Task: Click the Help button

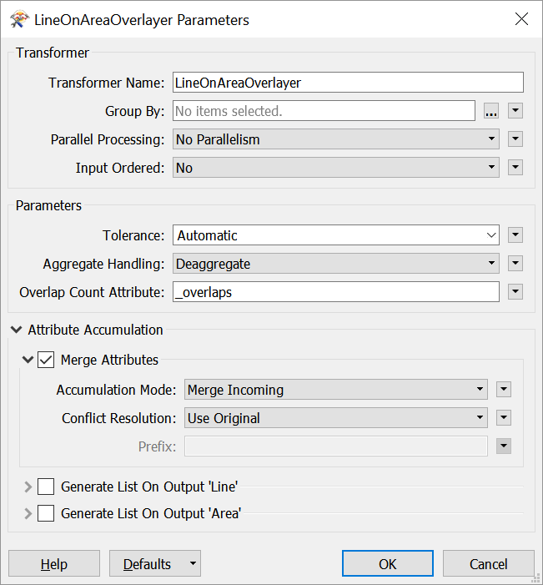Action: [x=54, y=563]
